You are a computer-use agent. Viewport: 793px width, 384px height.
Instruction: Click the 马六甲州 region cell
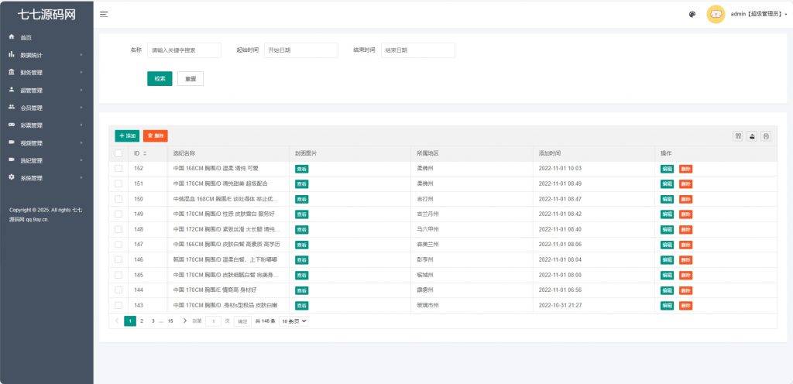coord(427,229)
